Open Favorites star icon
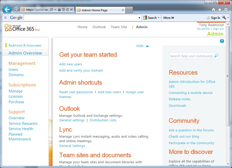The width and height of the screenshot is (232, 168). click(220, 10)
